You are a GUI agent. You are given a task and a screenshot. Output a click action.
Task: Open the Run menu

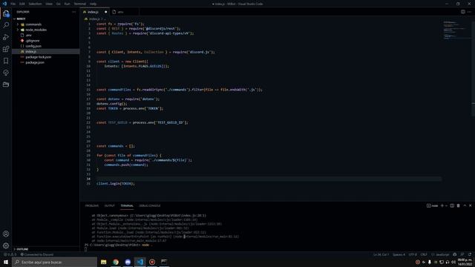tap(67, 4)
